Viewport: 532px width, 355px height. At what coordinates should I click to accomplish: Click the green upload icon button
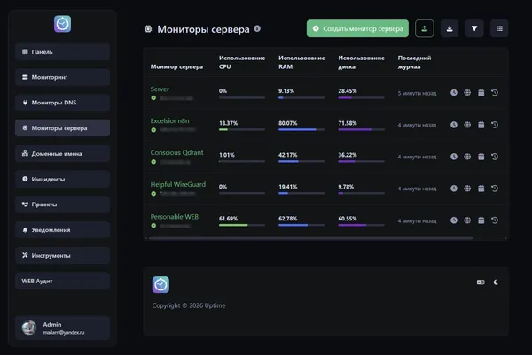click(424, 28)
